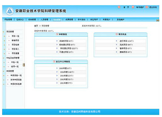
Task: Click the red exit icon beside 退出系统
Action: (147, 7)
